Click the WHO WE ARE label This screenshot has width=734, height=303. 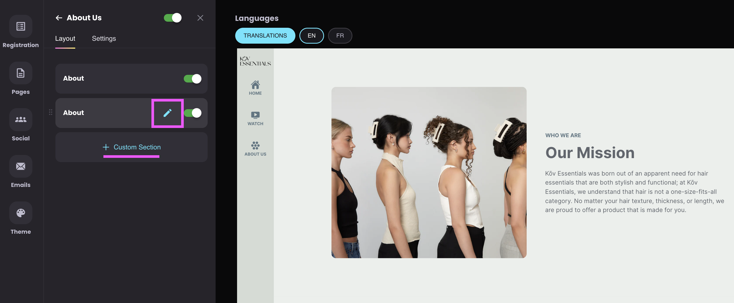click(x=563, y=135)
